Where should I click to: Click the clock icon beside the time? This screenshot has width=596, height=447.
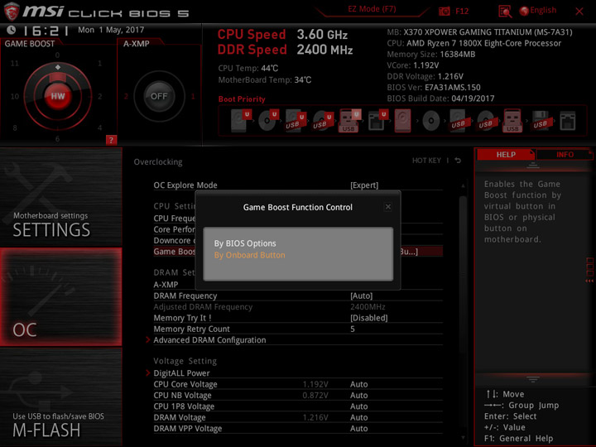tap(12, 30)
